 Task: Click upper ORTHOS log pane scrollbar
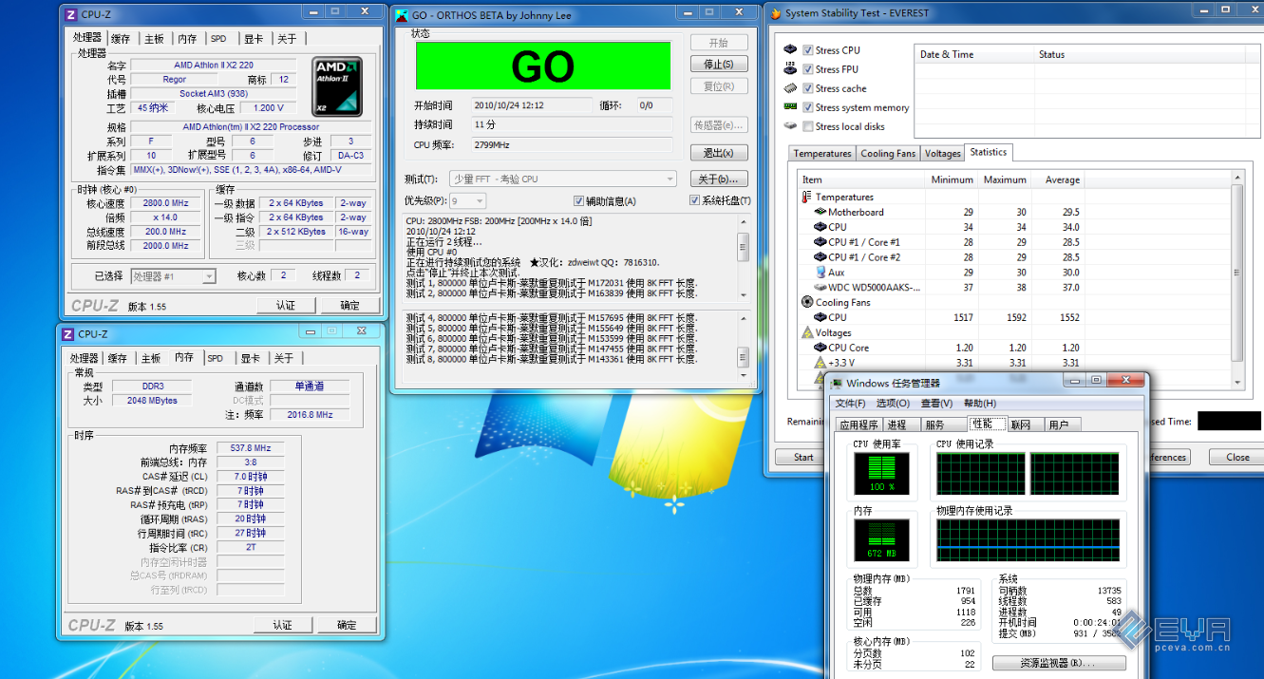point(743,256)
